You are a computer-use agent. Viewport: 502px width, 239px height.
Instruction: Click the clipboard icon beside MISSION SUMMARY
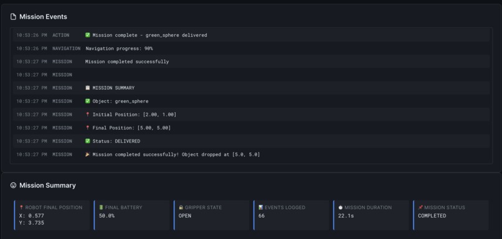click(x=88, y=88)
